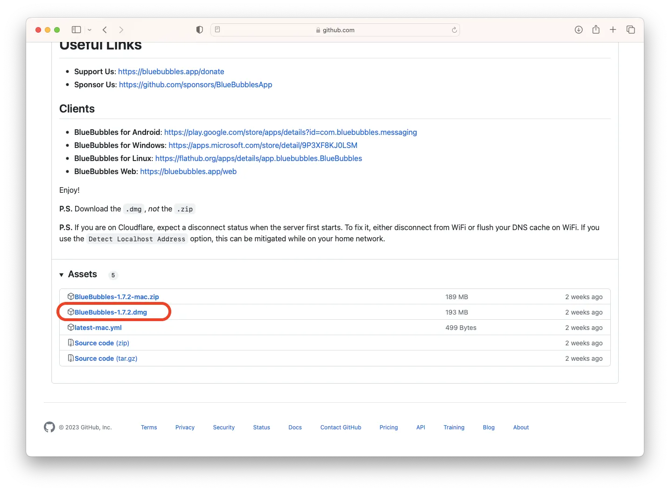Click package icon beside BlueBubbles-1.7.2.dmg
Viewport: 670px width, 491px height.
pos(71,312)
